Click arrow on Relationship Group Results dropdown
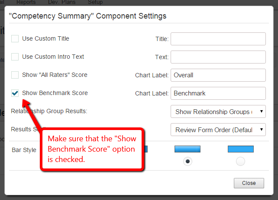 pyautogui.click(x=262, y=111)
